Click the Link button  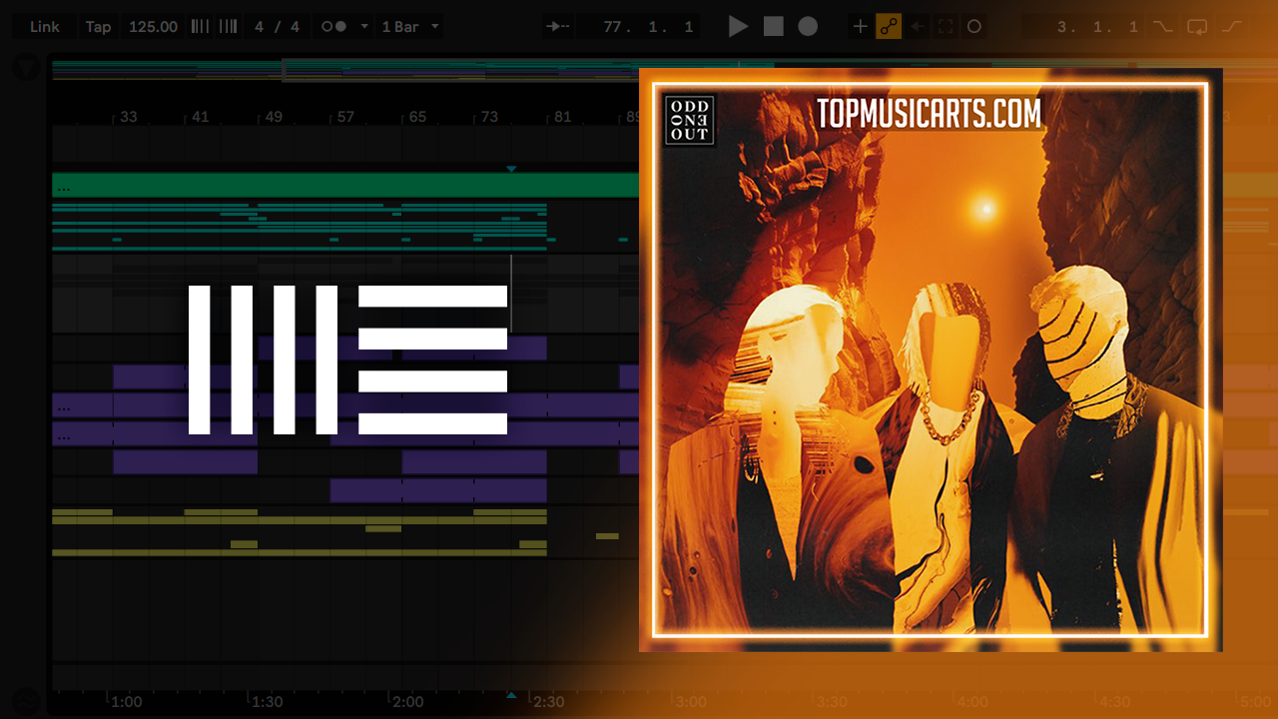coord(44,27)
